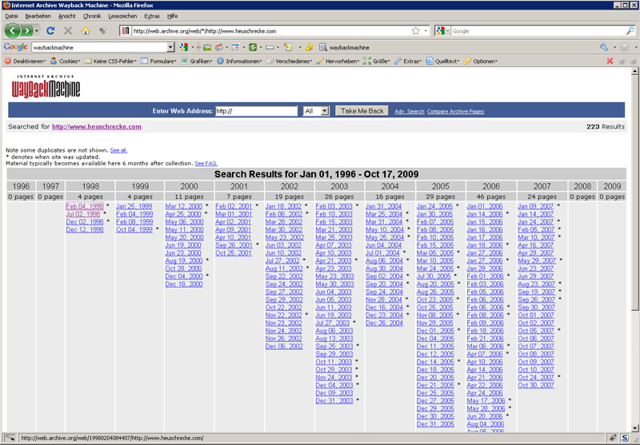Open the Keine CSS-Fehler menu
The image size is (640, 445).
pyautogui.click(x=110, y=62)
